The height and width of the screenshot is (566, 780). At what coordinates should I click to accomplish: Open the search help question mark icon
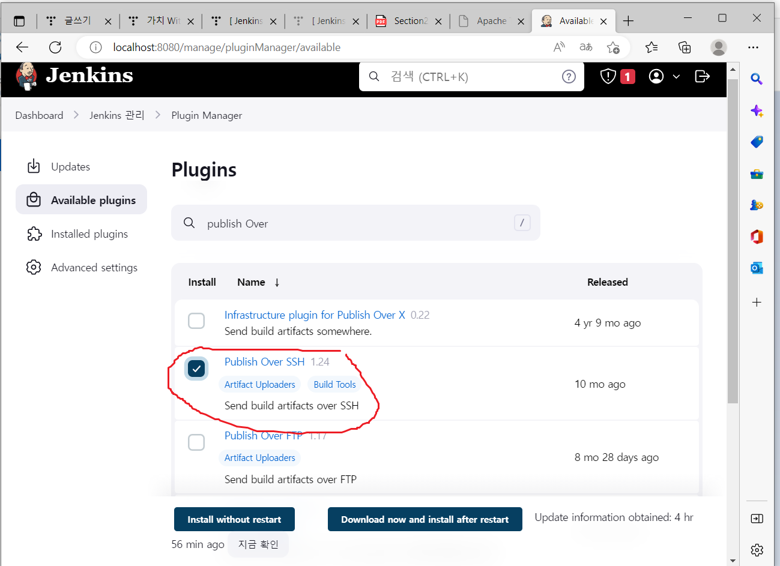click(569, 76)
